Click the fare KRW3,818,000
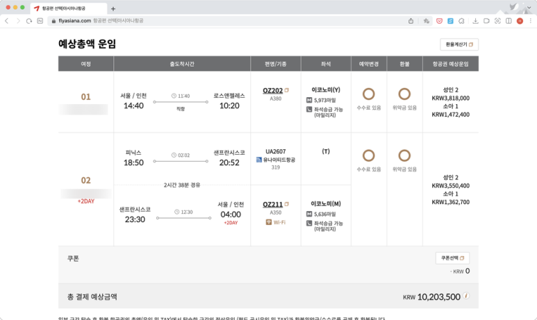 click(x=450, y=98)
